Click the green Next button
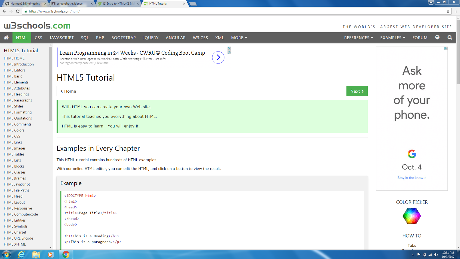The image size is (460, 259). [x=357, y=91]
